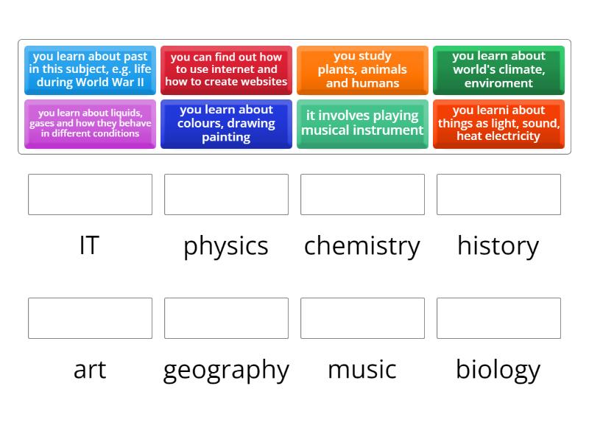Click the art label

(89, 370)
